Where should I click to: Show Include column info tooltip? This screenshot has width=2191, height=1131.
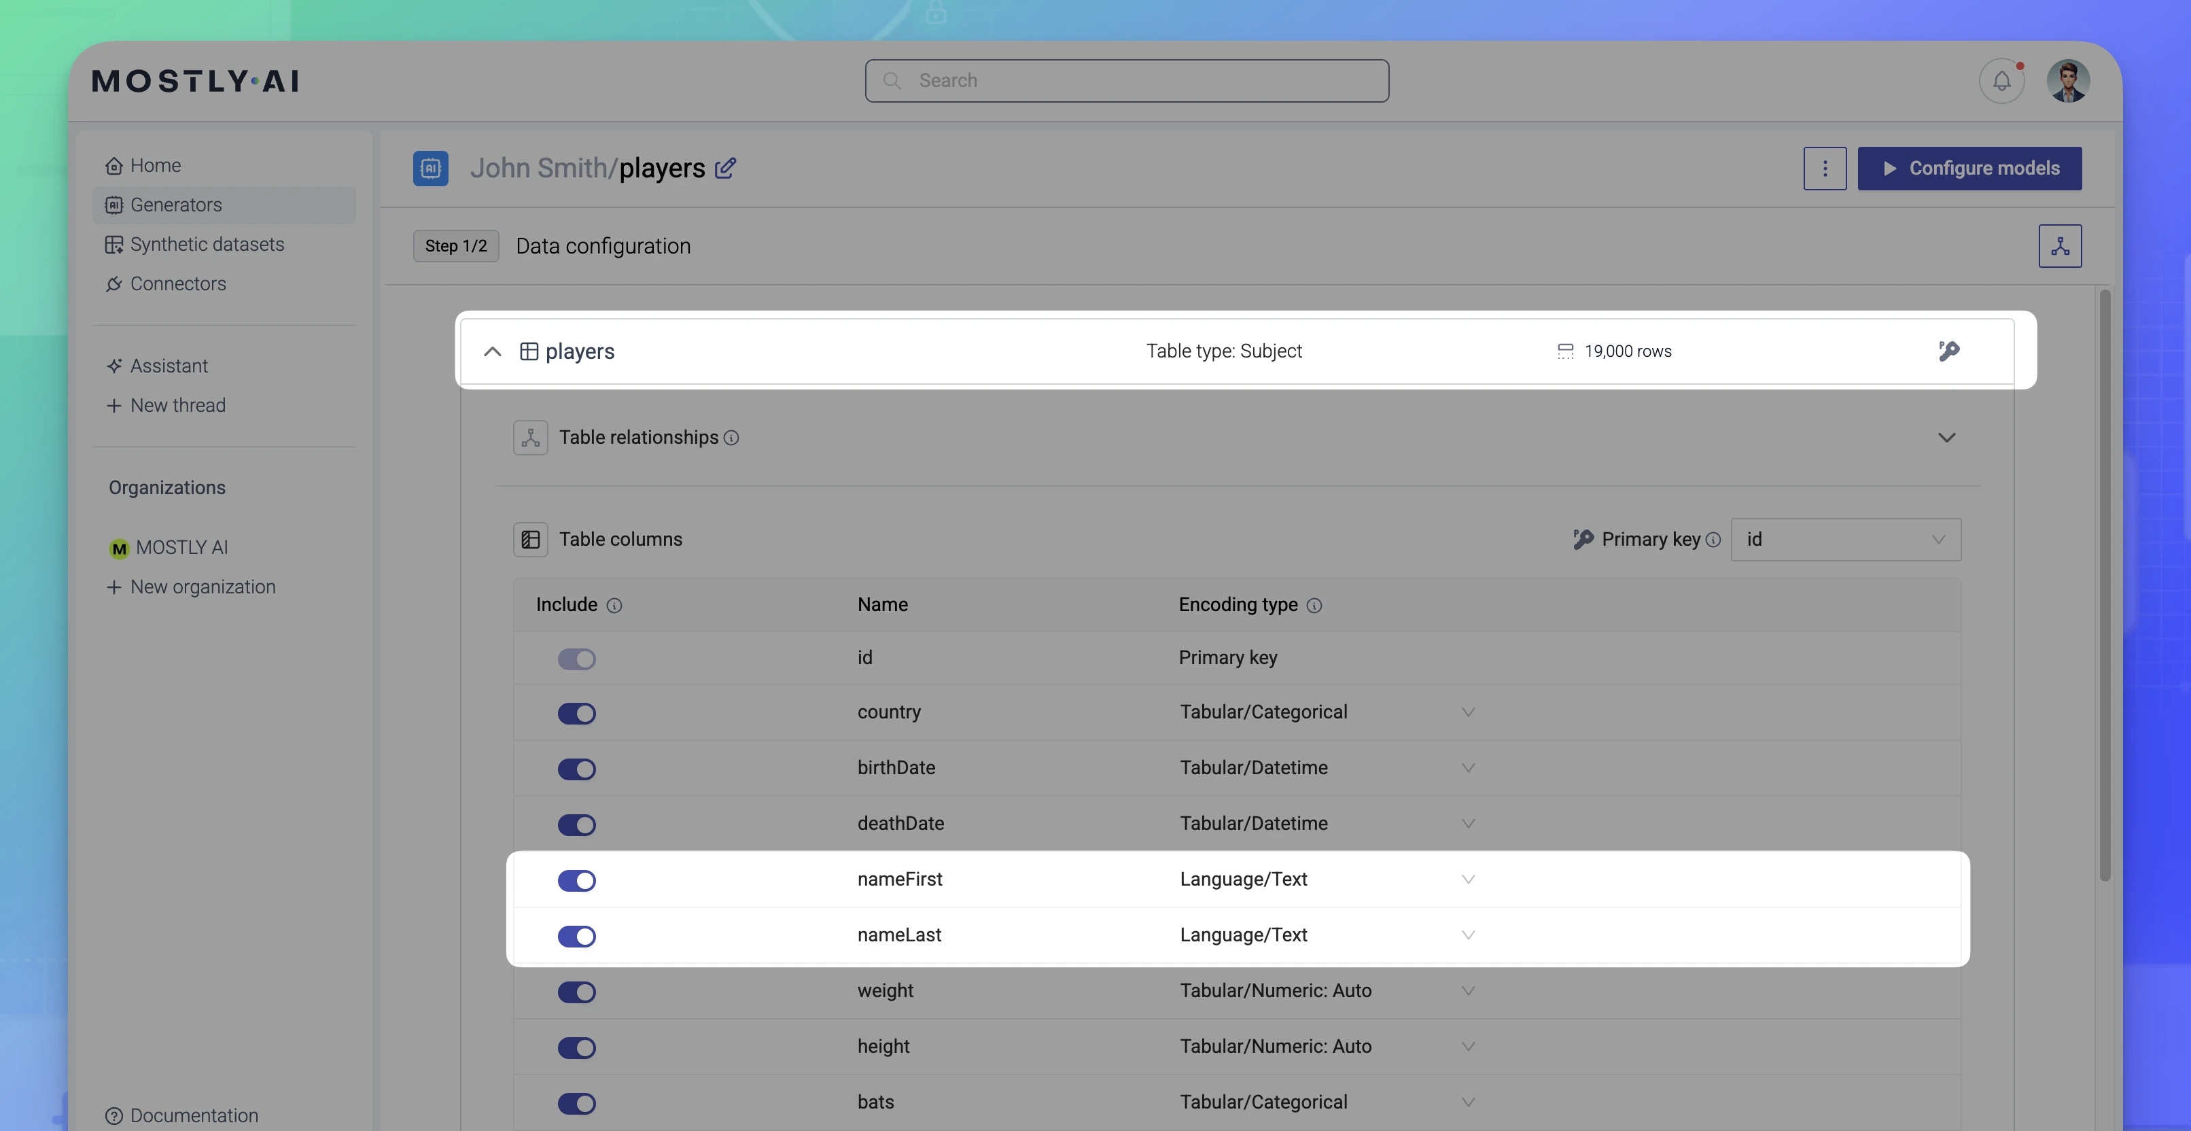click(614, 606)
